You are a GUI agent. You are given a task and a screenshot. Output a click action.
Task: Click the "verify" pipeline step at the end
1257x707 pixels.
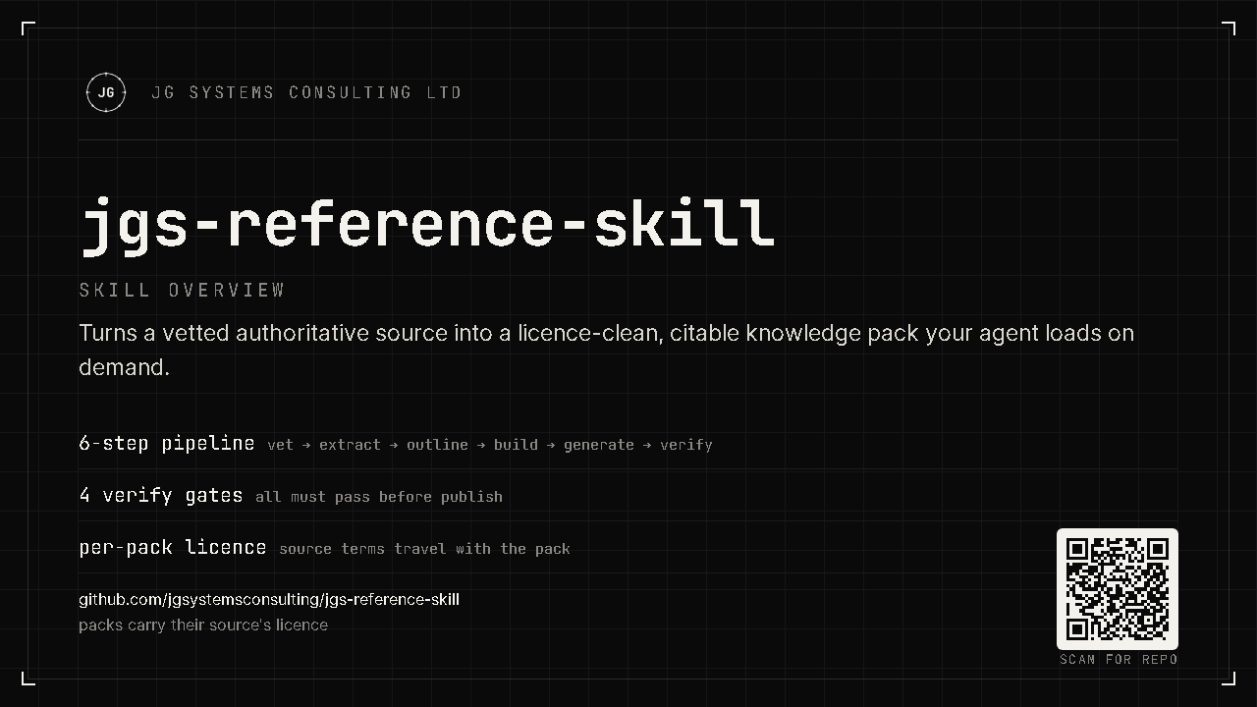click(686, 445)
